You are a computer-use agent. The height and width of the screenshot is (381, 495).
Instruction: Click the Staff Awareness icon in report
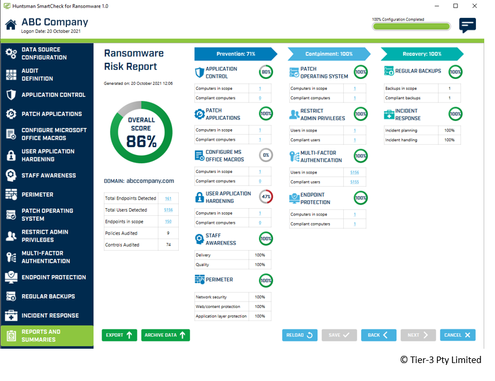coord(200,239)
